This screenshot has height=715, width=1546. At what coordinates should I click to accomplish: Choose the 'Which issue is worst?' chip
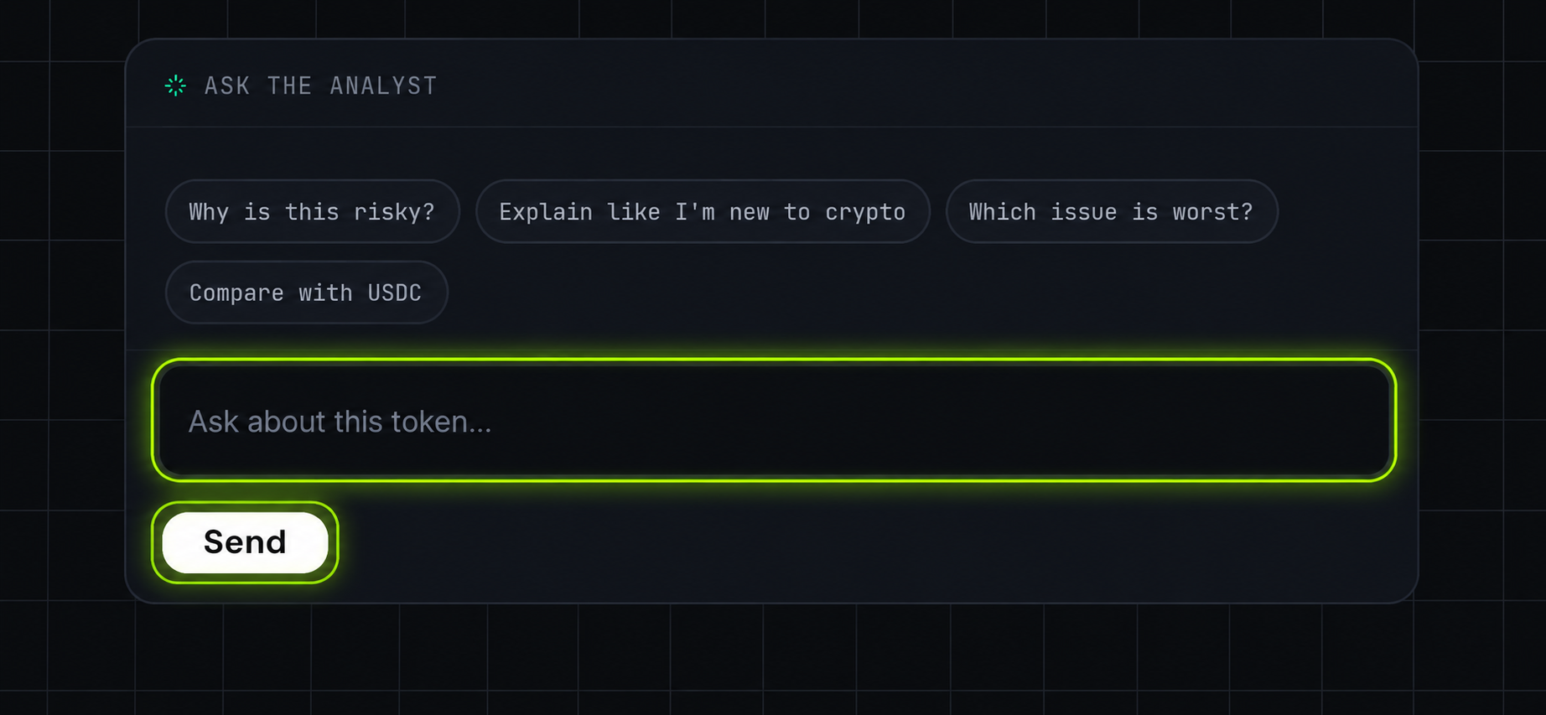[1112, 211]
